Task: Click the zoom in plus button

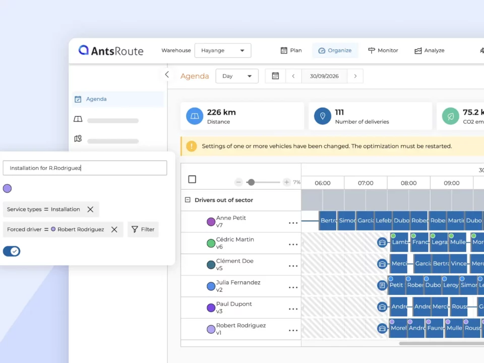Action: (x=286, y=183)
